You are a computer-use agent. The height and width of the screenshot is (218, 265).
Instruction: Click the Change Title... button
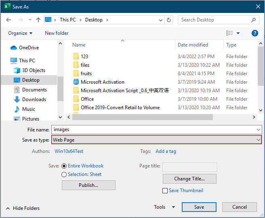click(189, 179)
